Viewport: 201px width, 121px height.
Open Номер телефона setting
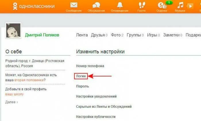[x=90, y=66]
